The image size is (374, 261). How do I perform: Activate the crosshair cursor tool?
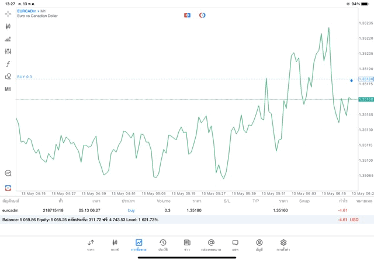(x=8, y=13)
